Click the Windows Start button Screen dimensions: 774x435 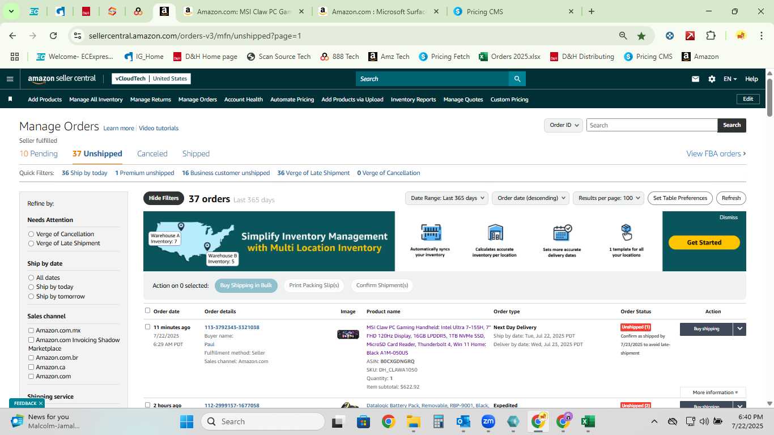click(x=187, y=421)
